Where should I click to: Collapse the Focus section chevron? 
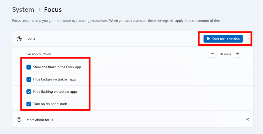(x=247, y=39)
